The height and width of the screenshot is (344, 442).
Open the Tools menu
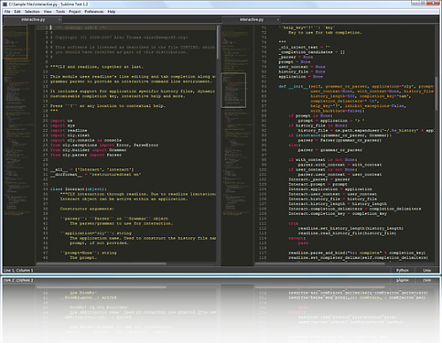point(60,12)
